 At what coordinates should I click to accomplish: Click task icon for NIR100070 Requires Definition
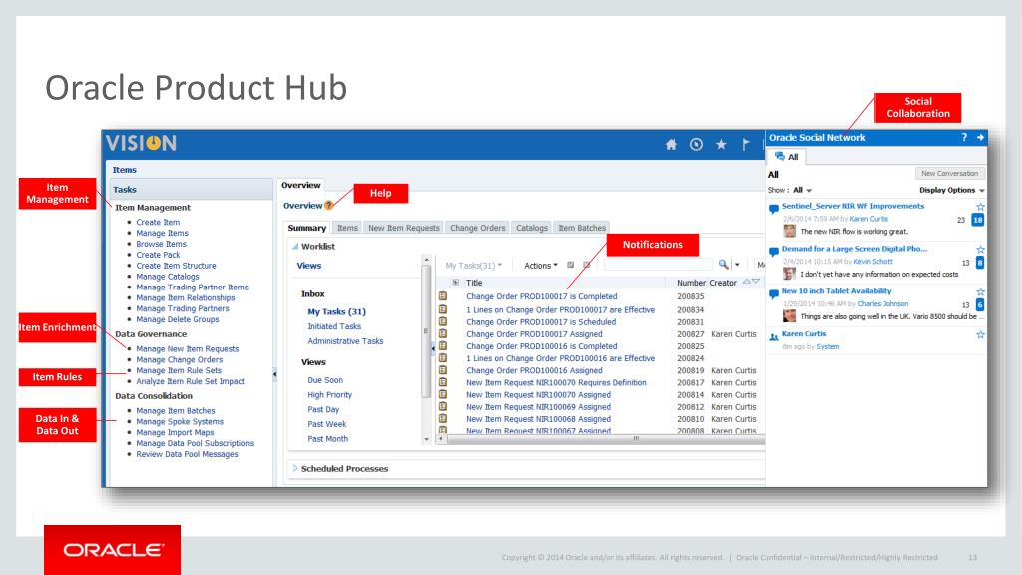pyautogui.click(x=443, y=382)
